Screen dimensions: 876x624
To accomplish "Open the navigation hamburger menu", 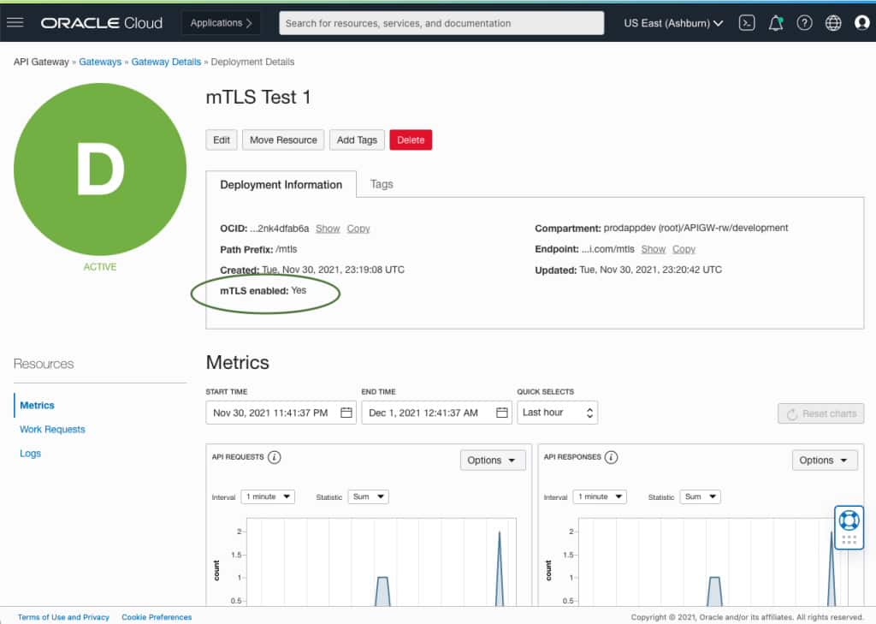I will point(15,23).
